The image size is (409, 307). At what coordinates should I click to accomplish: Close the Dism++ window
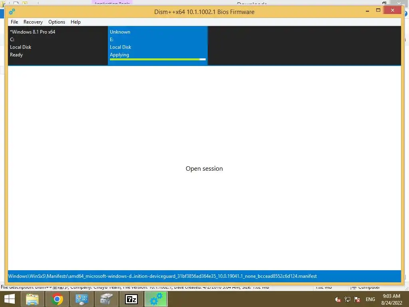[x=393, y=10]
